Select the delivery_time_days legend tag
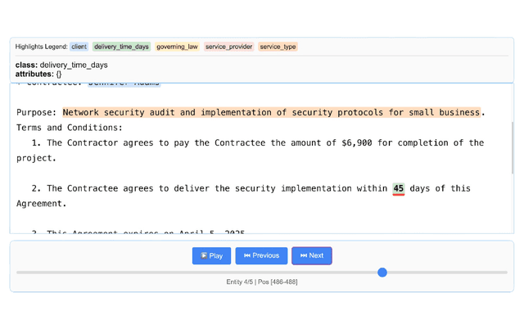The image size is (524, 329). tap(121, 47)
